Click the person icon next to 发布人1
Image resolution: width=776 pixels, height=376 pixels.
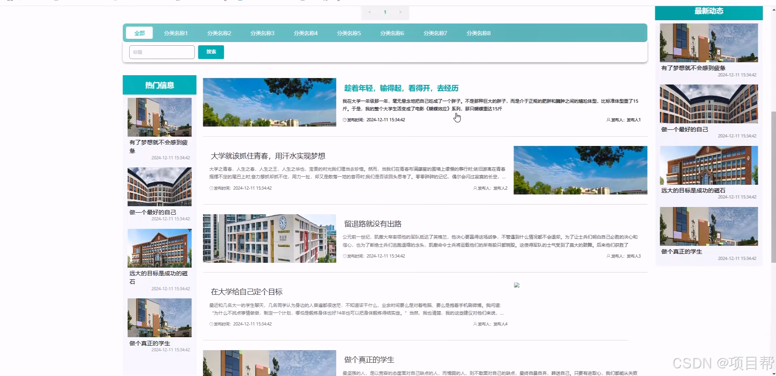click(608, 120)
